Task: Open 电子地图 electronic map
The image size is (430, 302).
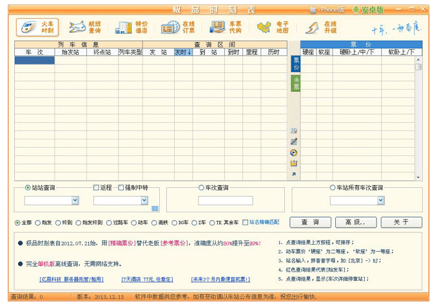Action: point(273,27)
